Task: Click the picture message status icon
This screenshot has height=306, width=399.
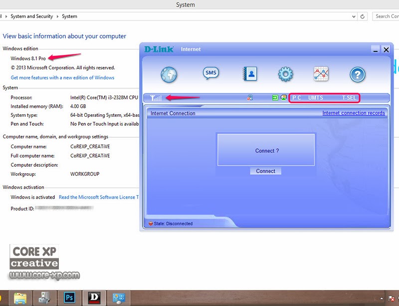Action: (283, 97)
